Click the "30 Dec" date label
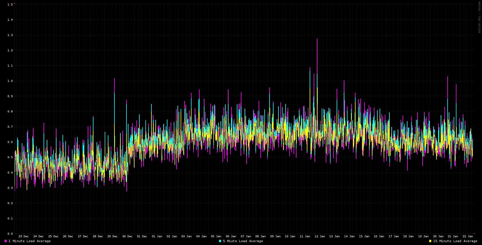Image resolution: width=482 pixels, height=245 pixels. click(x=127, y=236)
